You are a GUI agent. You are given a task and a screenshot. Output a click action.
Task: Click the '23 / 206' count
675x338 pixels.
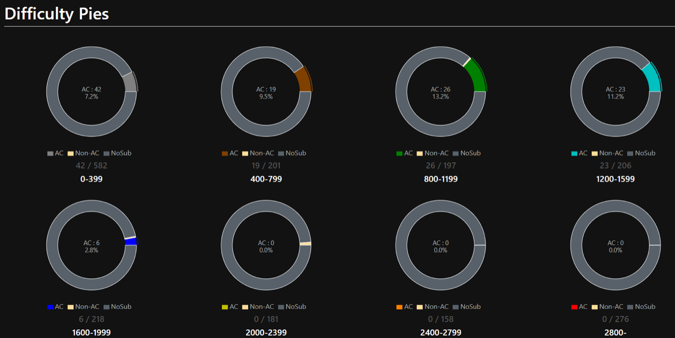(616, 166)
